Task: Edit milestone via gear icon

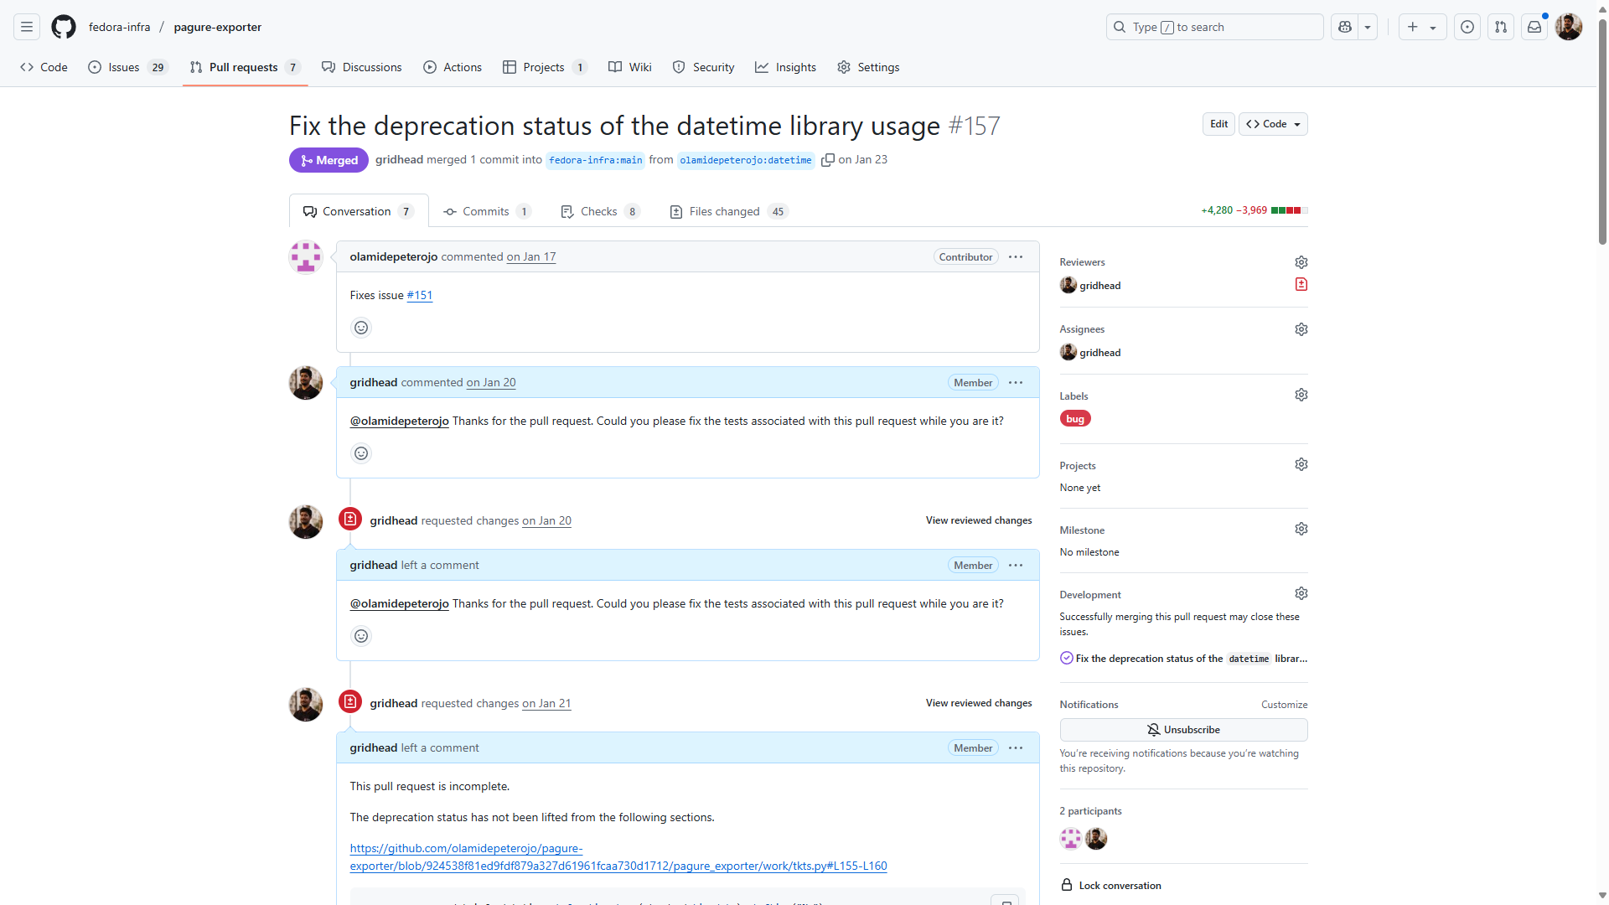Action: pyautogui.click(x=1301, y=529)
